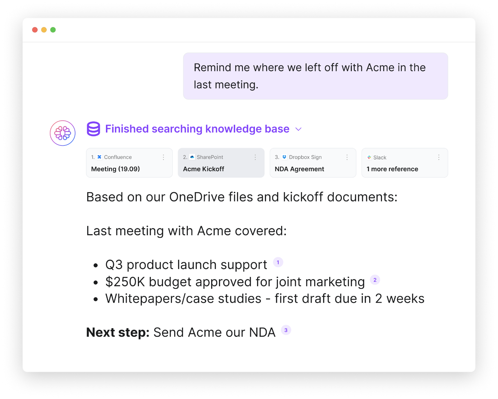Click the Dropbox Sign logo on the NDA card
Image resolution: width=498 pixels, height=399 pixels.
(x=284, y=157)
